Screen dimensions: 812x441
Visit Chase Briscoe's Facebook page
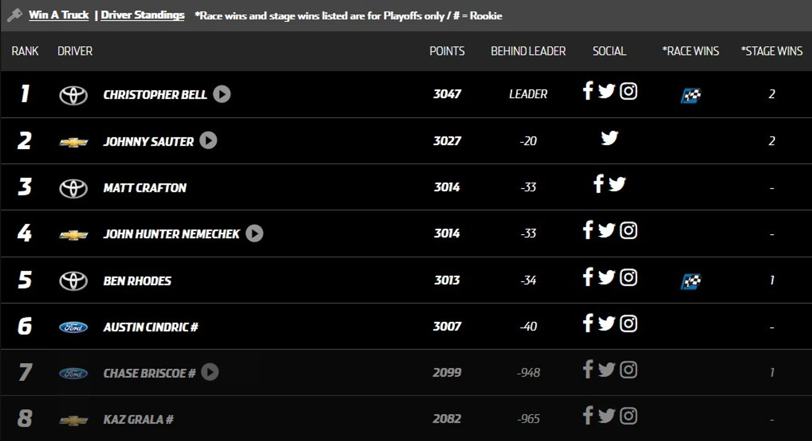click(588, 369)
